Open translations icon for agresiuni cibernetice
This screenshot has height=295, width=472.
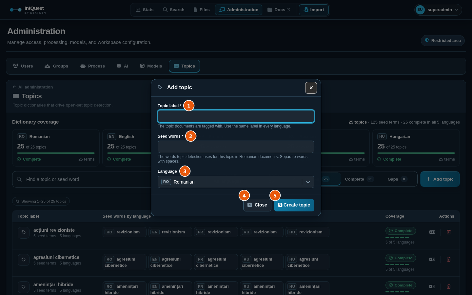pyautogui.click(x=432, y=259)
